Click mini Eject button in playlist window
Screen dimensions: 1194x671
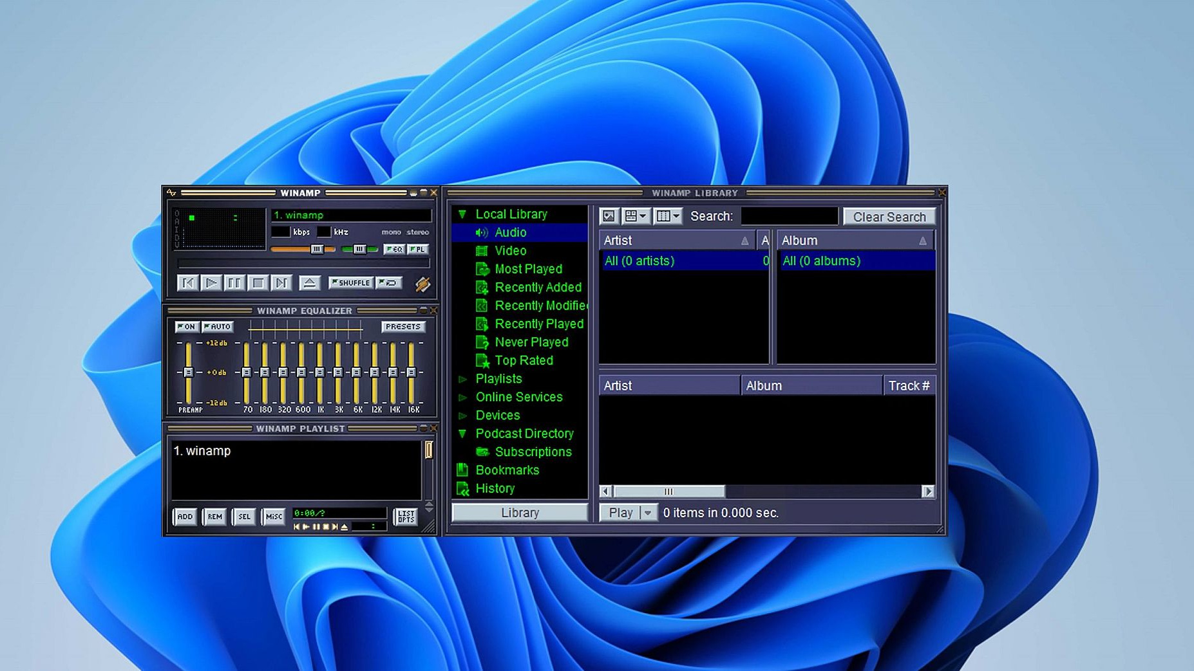[345, 527]
